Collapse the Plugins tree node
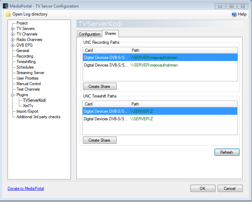This screenshot has height=203, width=252. coord(12,95)
